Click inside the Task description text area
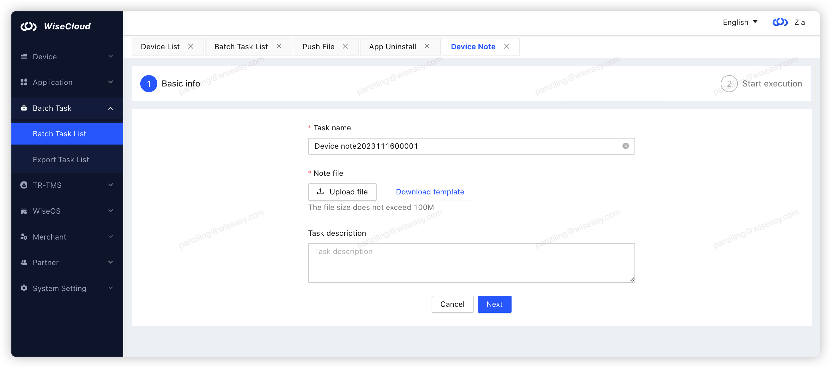Screen dimensions: 831x368 pyautogui.click(x=471, y=263)
